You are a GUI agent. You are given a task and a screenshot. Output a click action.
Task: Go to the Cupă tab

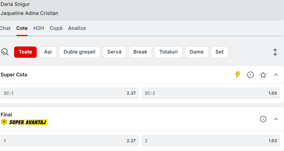pyautogui.click(x=56, y=28)
